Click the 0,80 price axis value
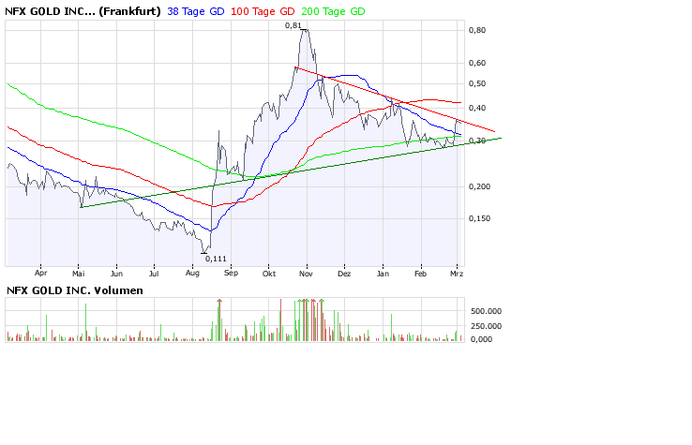 pos(478,30)
